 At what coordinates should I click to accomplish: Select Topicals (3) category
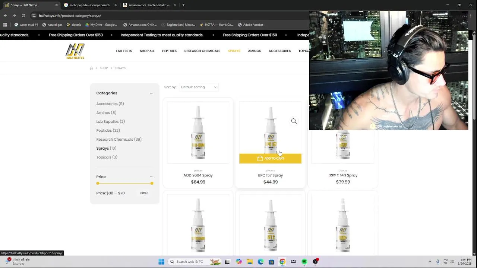pos(107,157)
